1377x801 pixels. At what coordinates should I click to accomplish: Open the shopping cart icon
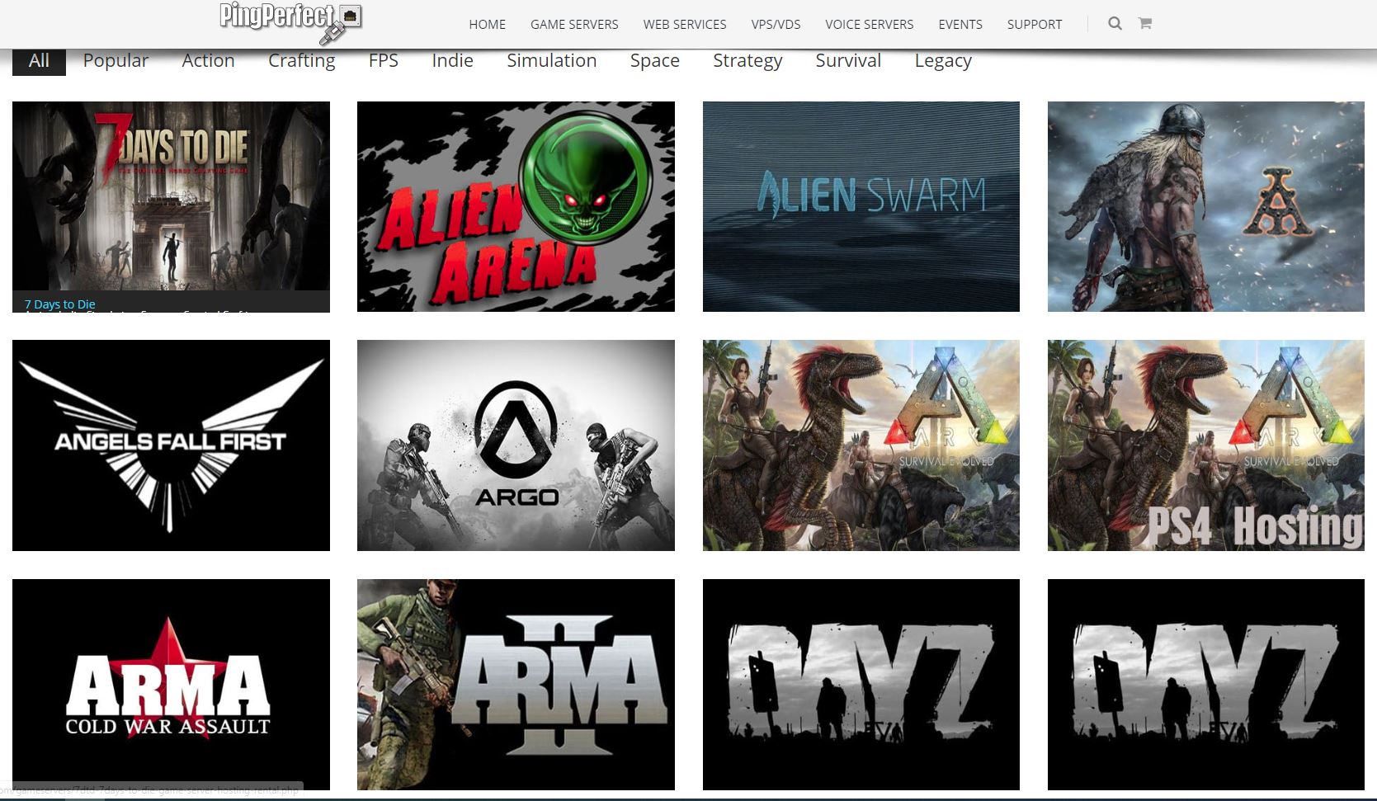(1144, 23)
